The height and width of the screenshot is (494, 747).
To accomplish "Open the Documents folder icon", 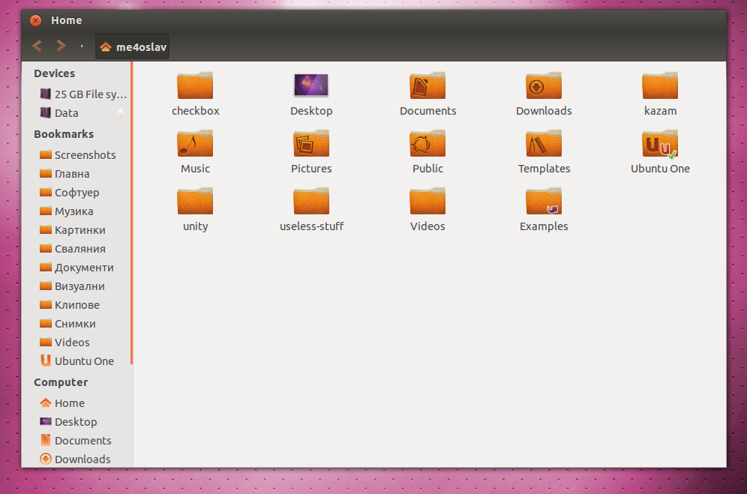I will point(427,86).
